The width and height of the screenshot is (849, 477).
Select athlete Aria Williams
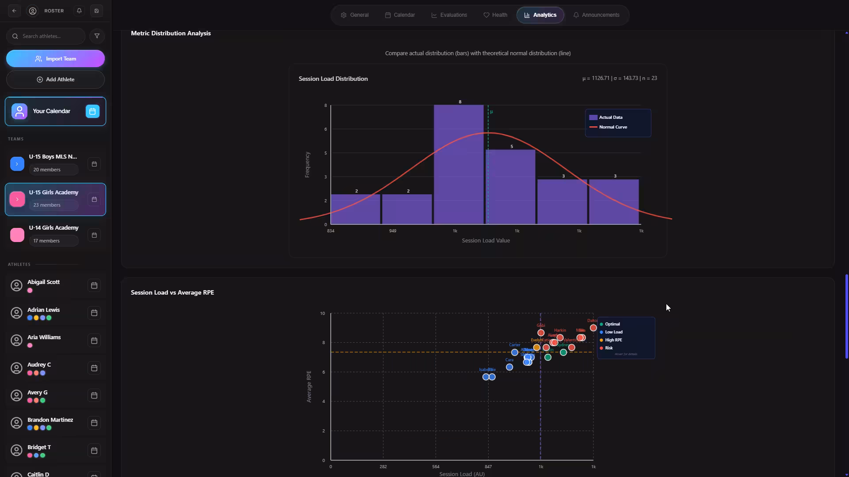click(55, 341)
